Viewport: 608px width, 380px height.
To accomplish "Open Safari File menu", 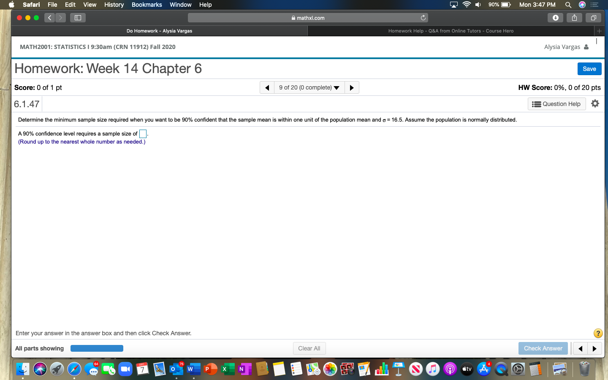I will pos(52,5).
